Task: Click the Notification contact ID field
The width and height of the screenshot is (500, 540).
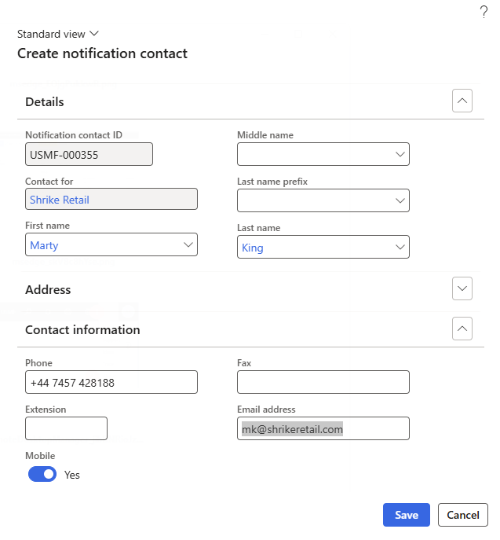Action: (89, 155)
